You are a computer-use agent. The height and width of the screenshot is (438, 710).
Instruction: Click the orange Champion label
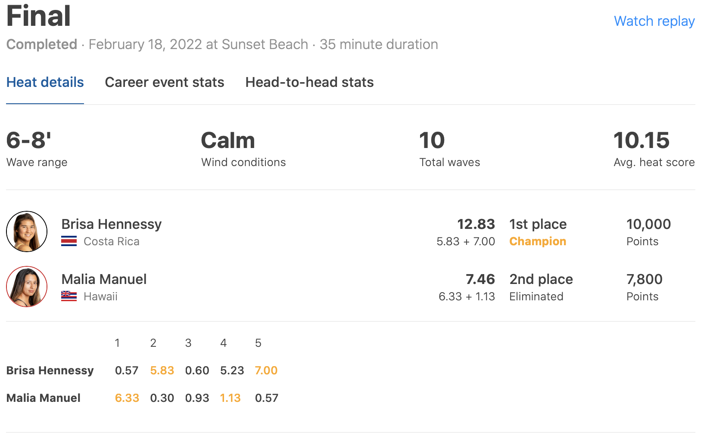(537, 241)
